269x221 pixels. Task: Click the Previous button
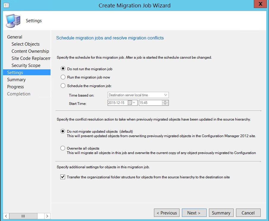tap(166, 212)
